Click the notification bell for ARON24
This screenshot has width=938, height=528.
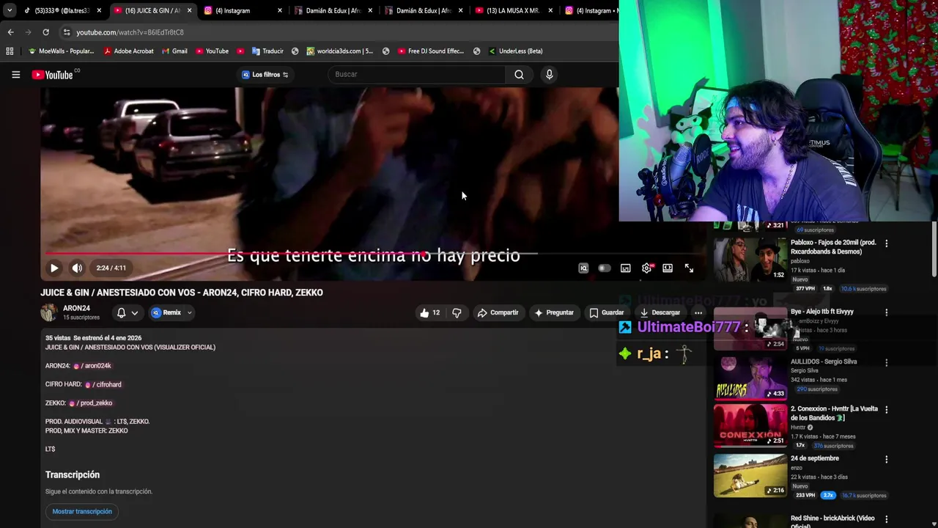(121, 312)
